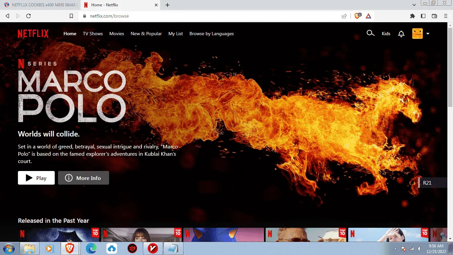This screenshot has height=255, width=453.
Task: Click the share icon in the address bar
Action: click(x=344, y=16)
